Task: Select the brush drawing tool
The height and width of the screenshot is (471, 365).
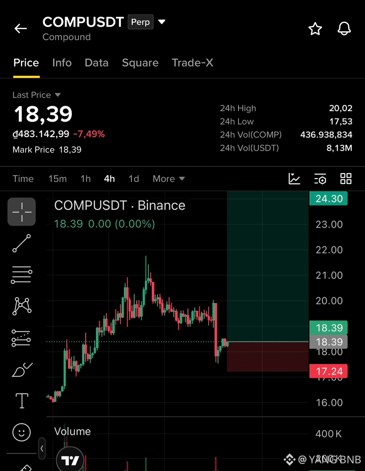Action: pyautogui.click(x=22, y=370)
